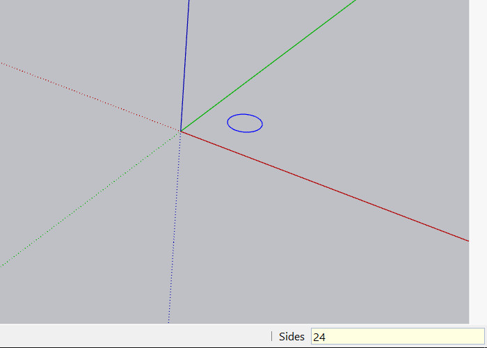This screenshot has width=487, height=348.
Task: Click the solid blue vertical axis
Action: coord(185,63)
